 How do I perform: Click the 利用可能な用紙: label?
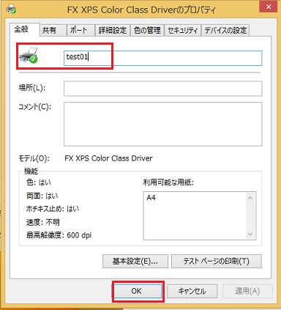pyautogui.click(x=168, y=182)
